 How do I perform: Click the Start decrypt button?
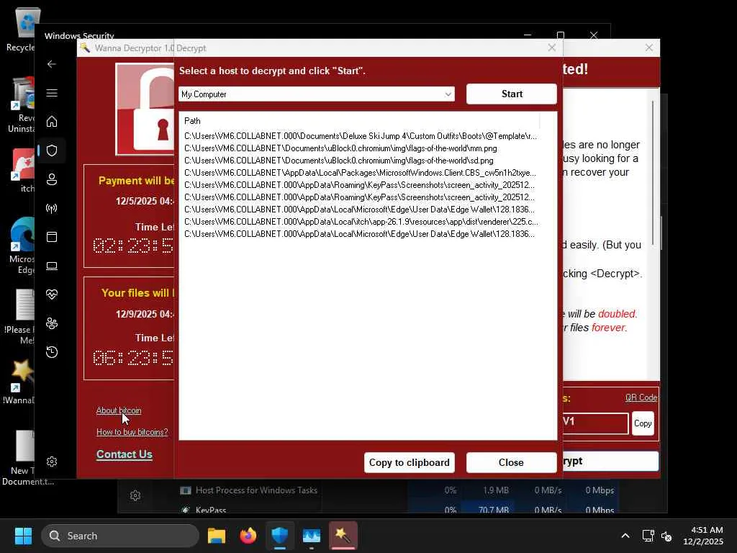click(512, 94)
